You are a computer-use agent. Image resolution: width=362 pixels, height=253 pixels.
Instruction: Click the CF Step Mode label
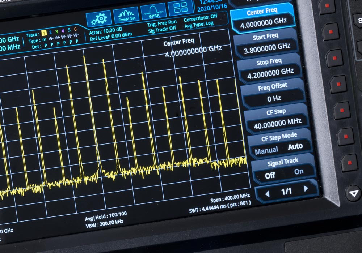pos(279,137)
